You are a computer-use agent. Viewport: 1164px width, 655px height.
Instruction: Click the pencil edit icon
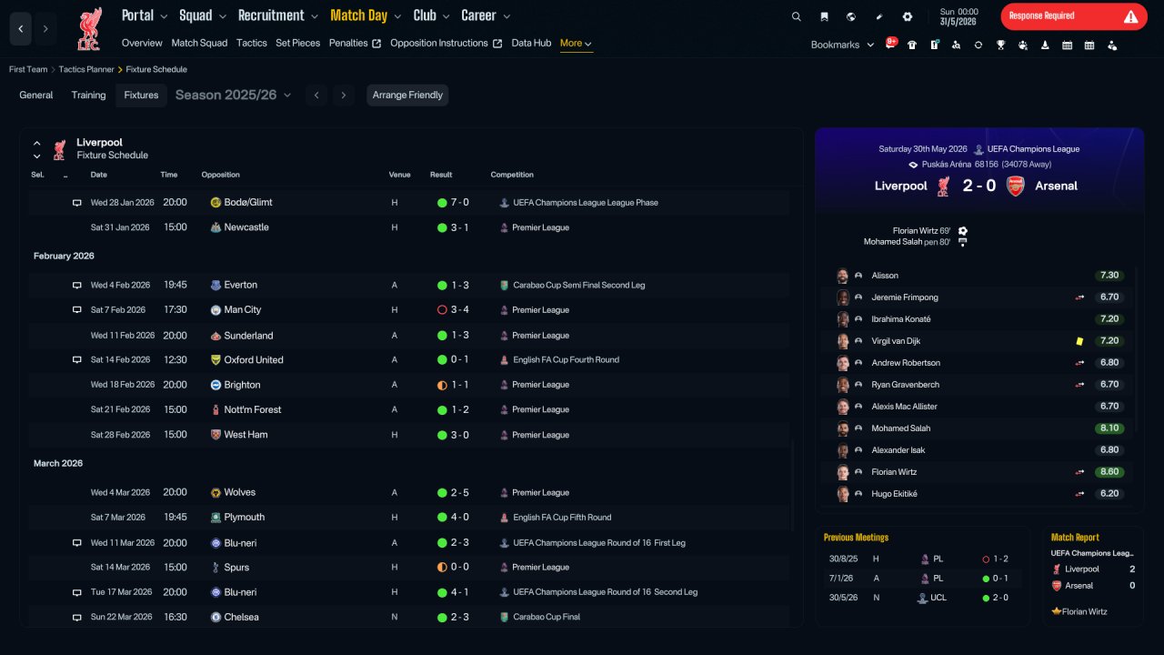pos(879,16)
